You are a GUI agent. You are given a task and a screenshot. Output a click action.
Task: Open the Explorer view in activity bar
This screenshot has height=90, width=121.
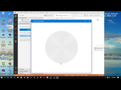[x=16, y=16]
